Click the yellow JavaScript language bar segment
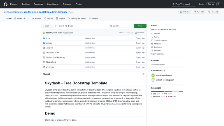This screenshot has height=126, width=224. (176, 91)
